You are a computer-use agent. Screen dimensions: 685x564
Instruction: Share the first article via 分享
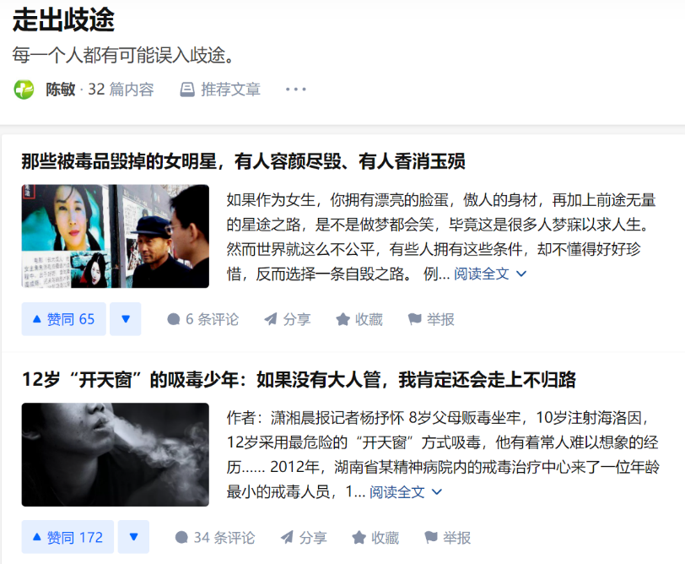pos(288,320)
